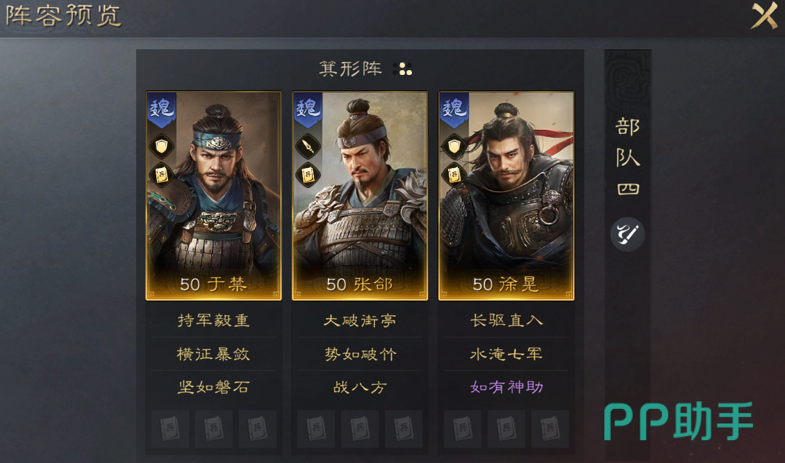
Task: Close the 阵容预览 screen
Action: click(764, 15)
